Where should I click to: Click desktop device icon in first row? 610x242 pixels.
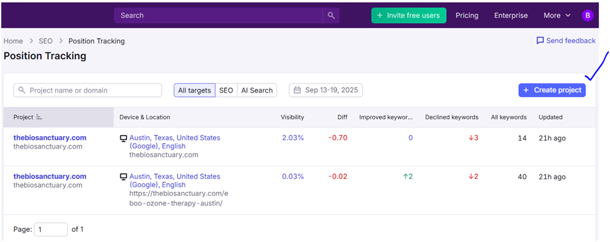point(123,138)
